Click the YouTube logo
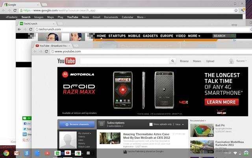252x158 pixels. pos(66,61)
